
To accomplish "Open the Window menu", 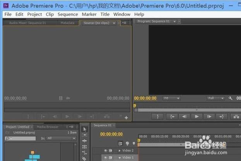I will 122,14.
